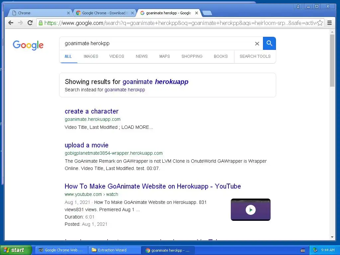
Task: Click the scrollbar down arrow
Action: click(x=332, y=237)
